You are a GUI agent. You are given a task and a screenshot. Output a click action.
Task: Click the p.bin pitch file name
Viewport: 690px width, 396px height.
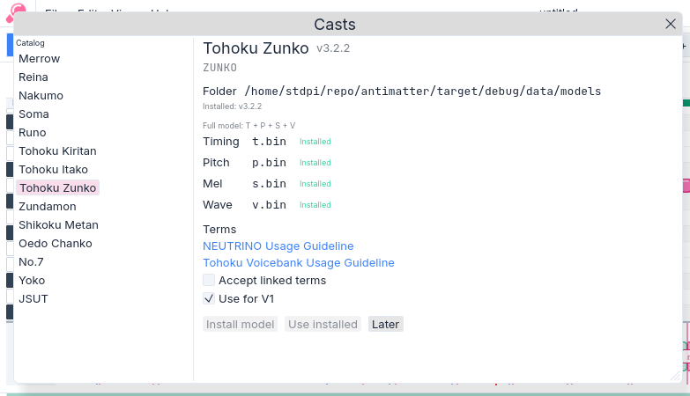click(269, 163)
